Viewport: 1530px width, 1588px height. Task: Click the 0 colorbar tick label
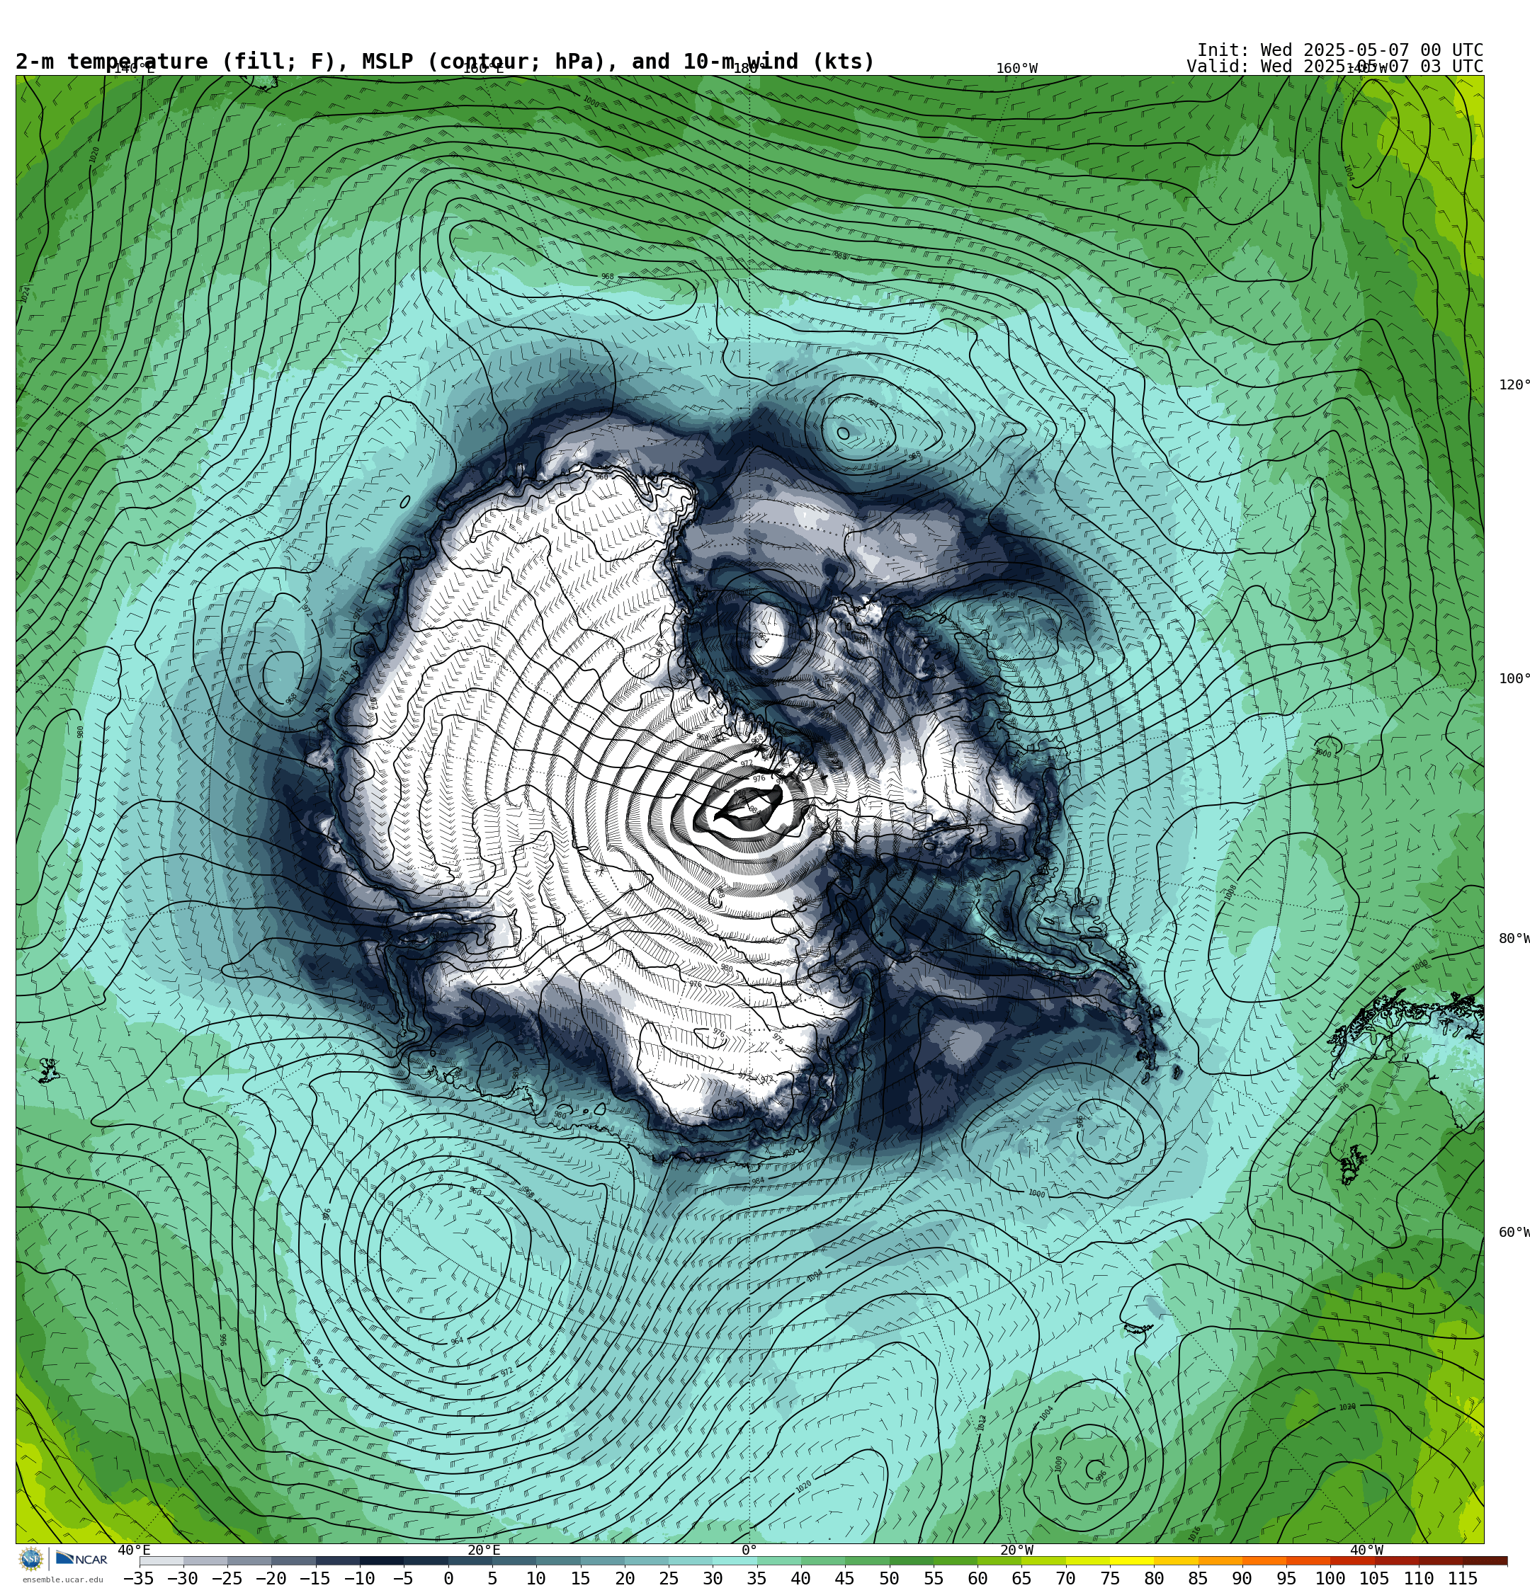pos(448,1578)
